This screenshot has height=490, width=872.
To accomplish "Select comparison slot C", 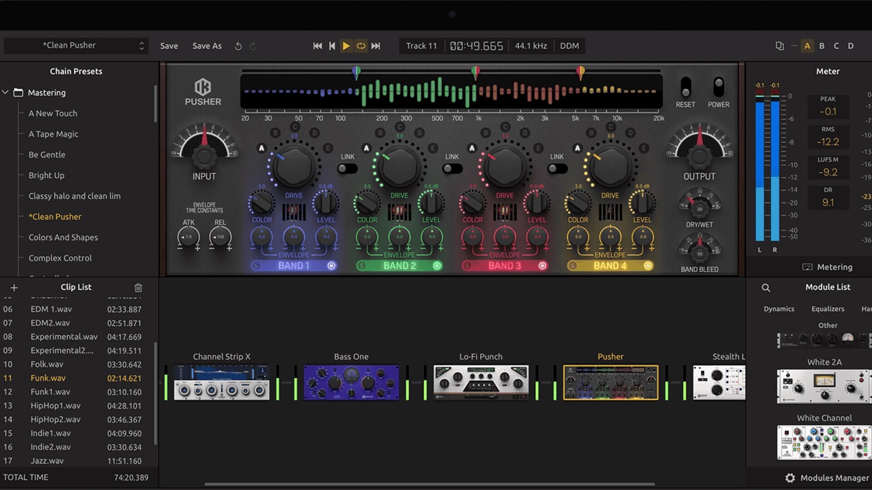I will point(836,46).
